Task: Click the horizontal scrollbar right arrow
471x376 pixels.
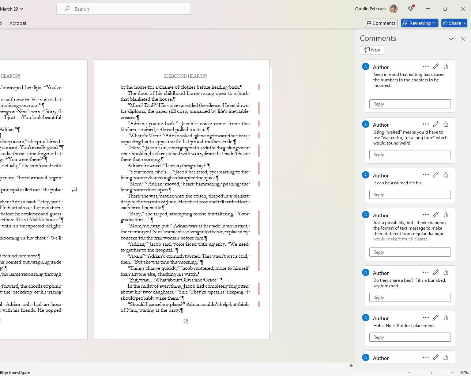Action: 352,365
